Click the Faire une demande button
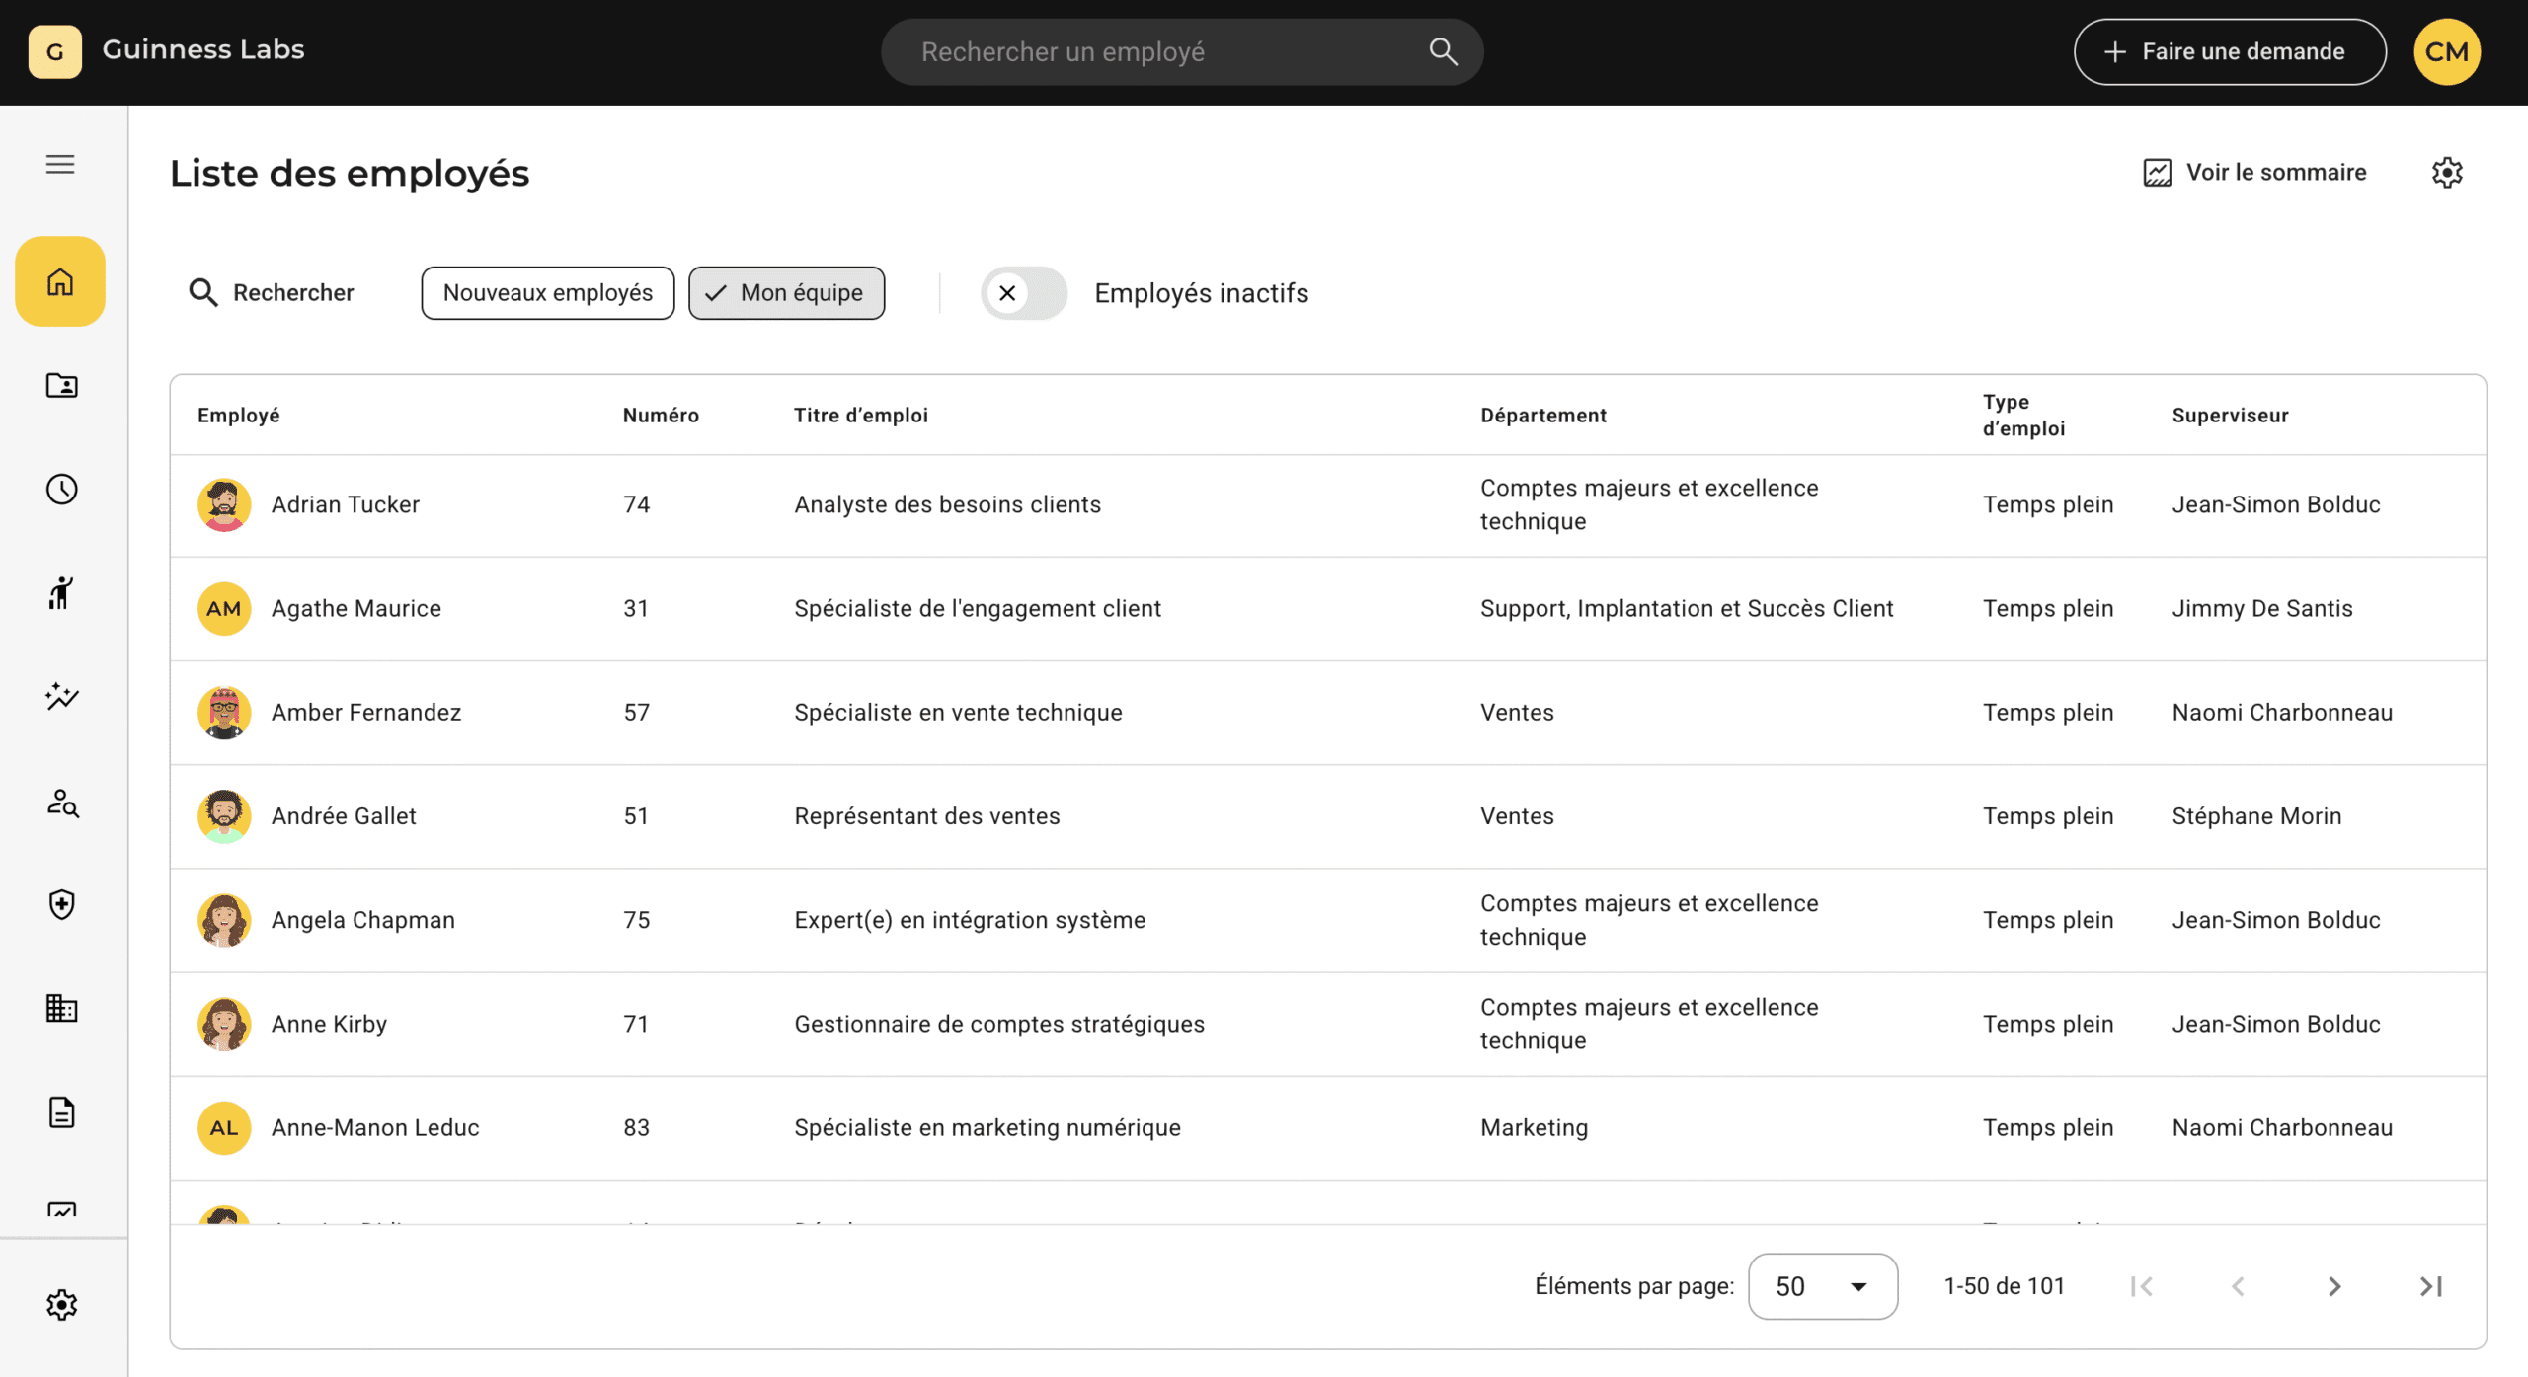 click(2230, 51)
